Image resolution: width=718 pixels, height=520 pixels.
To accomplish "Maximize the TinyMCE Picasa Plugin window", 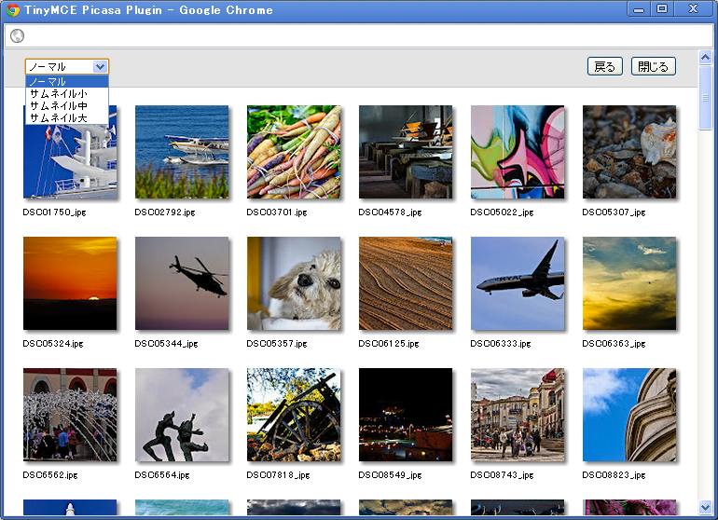I will (x=662, y=9).
